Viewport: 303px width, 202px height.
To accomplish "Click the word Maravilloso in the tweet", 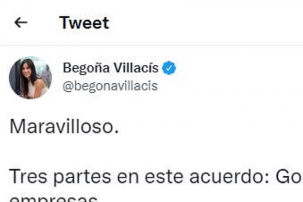I will (61, 126).
